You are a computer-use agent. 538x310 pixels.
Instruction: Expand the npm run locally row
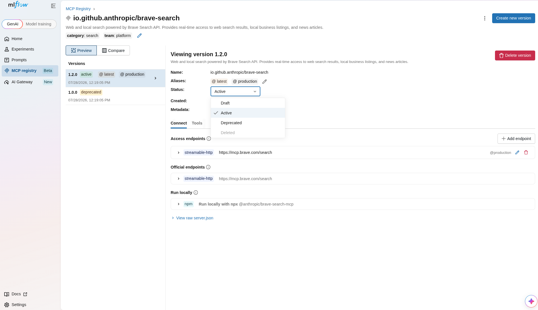tap(179, 204)
